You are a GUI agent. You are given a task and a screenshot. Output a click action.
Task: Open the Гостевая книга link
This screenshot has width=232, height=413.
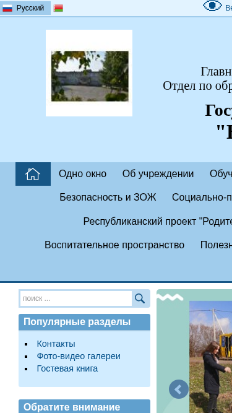point(67,368)
